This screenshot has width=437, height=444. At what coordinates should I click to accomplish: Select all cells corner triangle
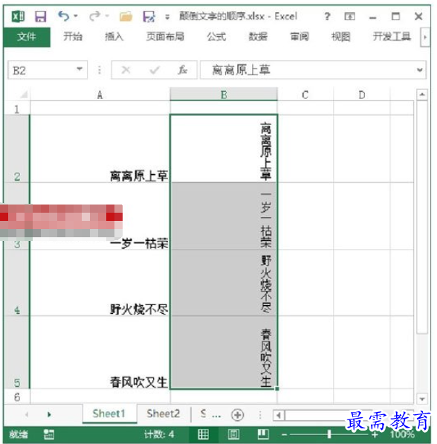[x=24, y=94]
